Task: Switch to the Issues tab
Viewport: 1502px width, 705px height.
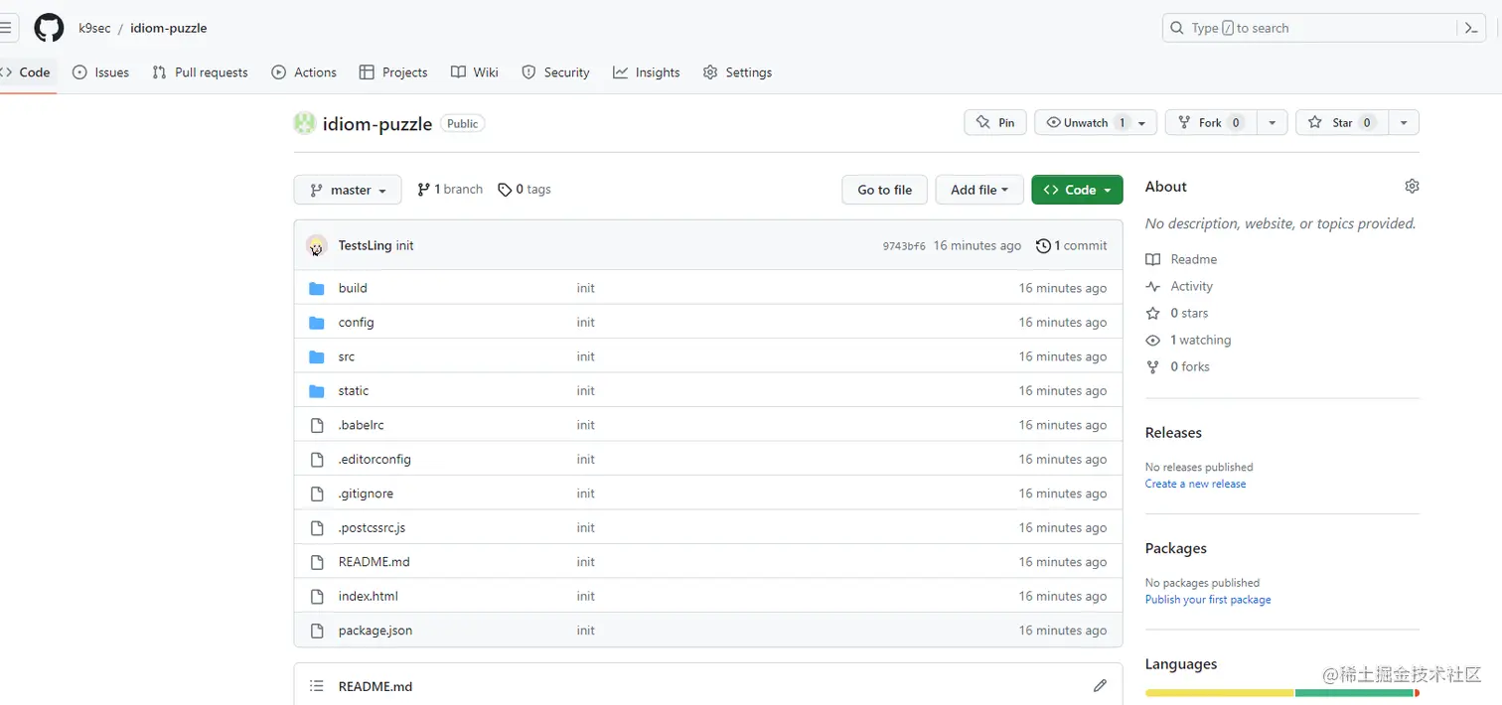Action: [x=101, y=72]
